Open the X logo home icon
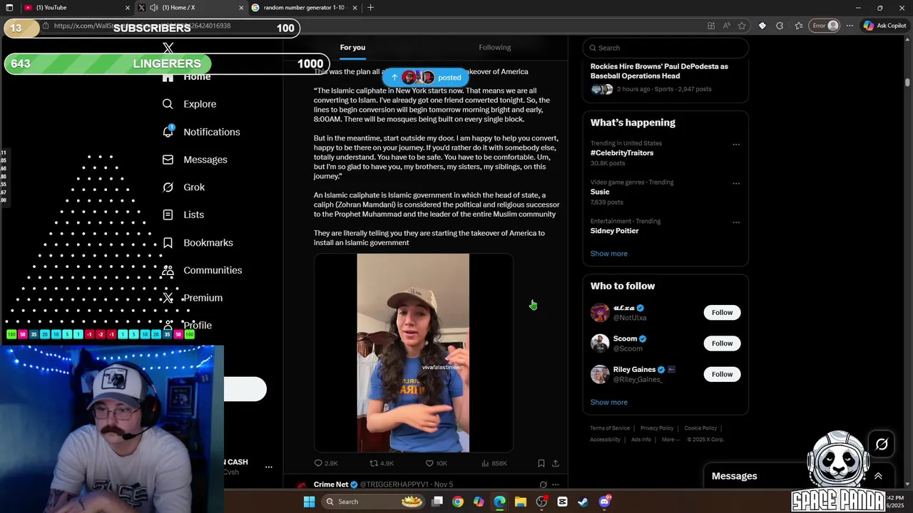The width and height of the screenshot is (913, 513). (x=168, y=48)
